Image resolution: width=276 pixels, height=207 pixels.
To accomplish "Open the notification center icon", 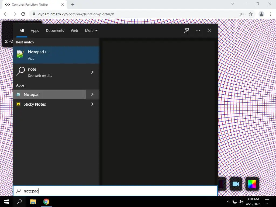I will [267, 202].
